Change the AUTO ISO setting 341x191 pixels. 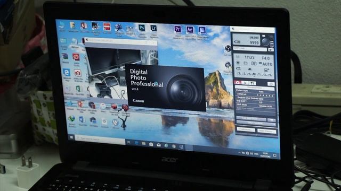pyautogui.click(x=267, y=64)
